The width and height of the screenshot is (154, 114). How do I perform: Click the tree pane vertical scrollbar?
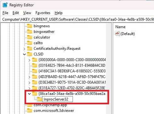pyautogui.click(x=108, y=68)
